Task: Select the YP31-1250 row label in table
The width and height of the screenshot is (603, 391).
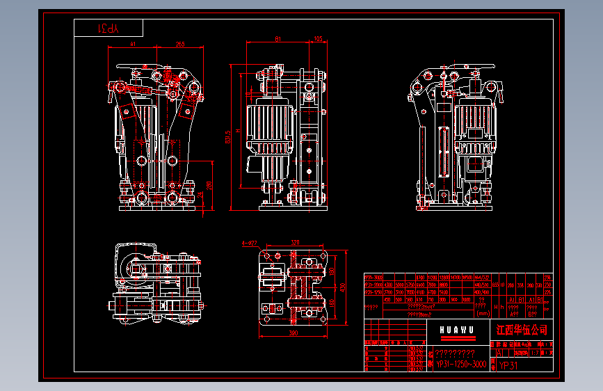Action: (373, 292)
